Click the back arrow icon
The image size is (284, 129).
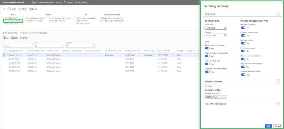(x=4, y=9)
